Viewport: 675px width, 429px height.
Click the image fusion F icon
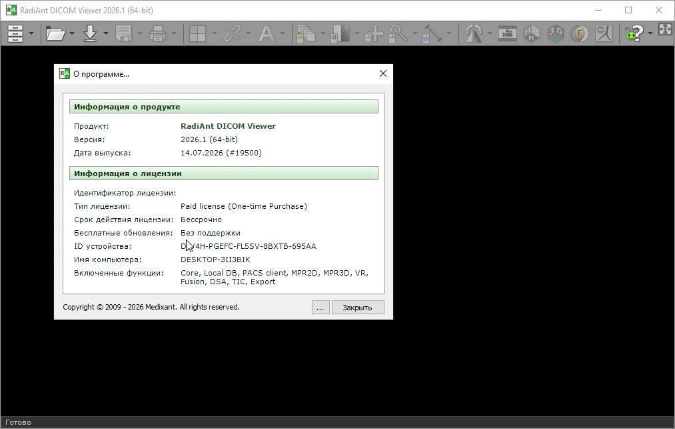580,33
